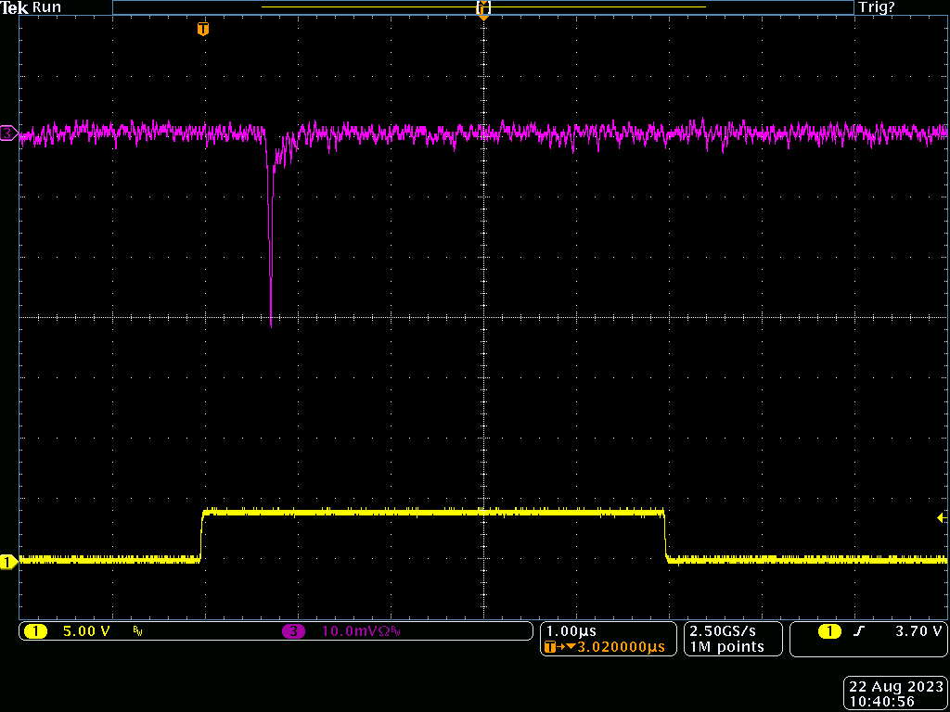The height and width of the screenshot is (712, 950).
Task: Click the negative spike on the magenta trace
Action: click(270, 242)
